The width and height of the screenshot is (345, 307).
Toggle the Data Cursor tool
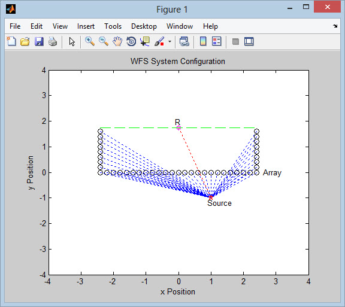coord(145,41)
